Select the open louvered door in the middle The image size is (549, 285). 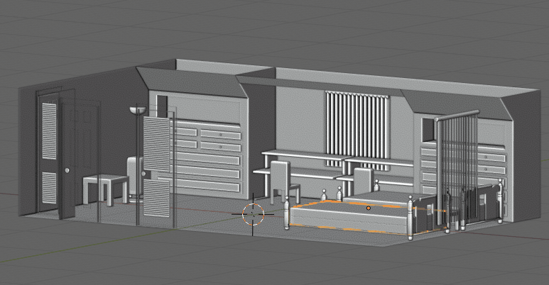point(157,167)
